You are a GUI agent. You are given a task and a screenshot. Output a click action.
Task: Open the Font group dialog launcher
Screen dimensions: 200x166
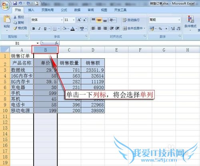coord(86,36)
